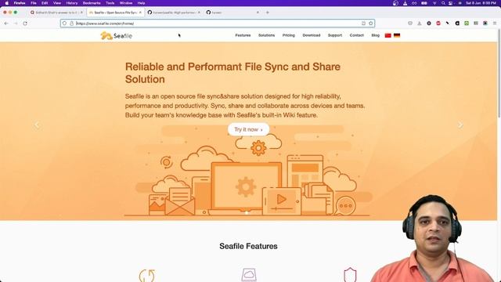Click the browser forward arrow
Screen dimensions: 501x282
(x=16, y=23)
